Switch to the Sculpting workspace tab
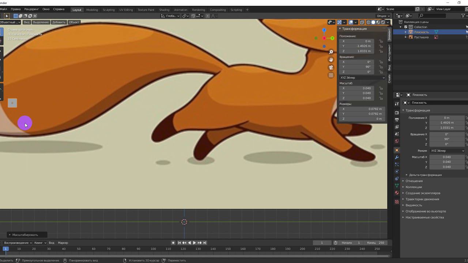 point(108,10)
